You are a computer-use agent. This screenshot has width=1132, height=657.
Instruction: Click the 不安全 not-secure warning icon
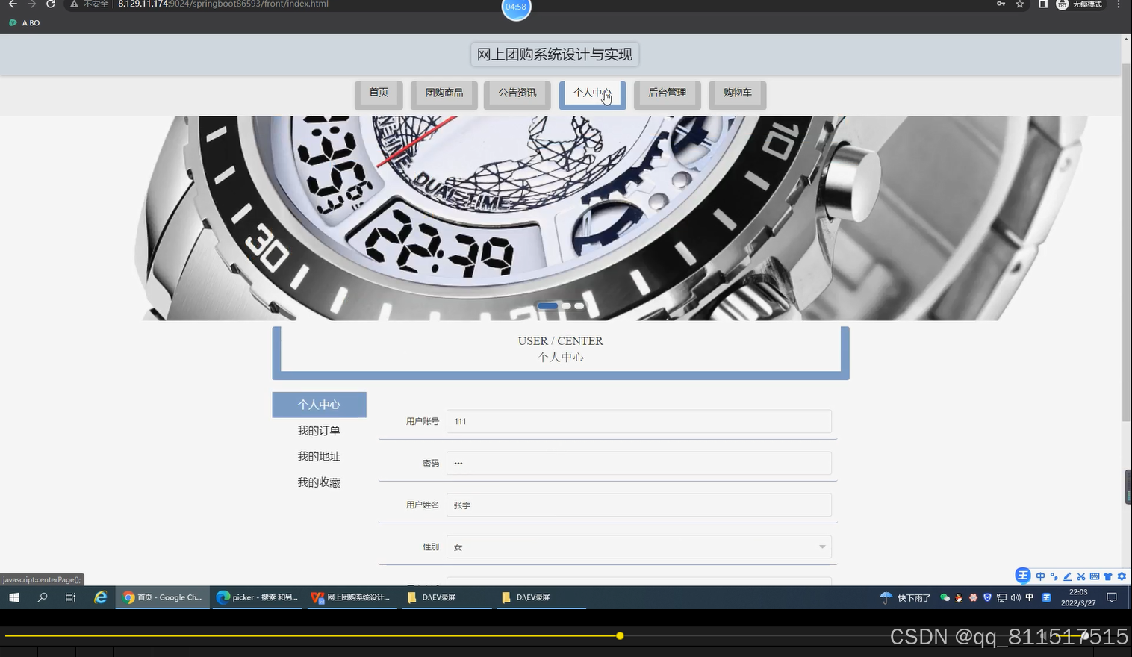click(x=89, y=4)
